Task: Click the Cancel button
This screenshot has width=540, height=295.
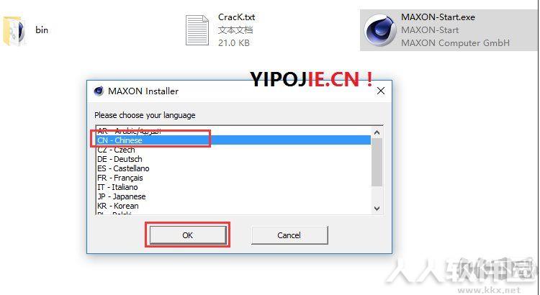Action: [x=289, y=235]
